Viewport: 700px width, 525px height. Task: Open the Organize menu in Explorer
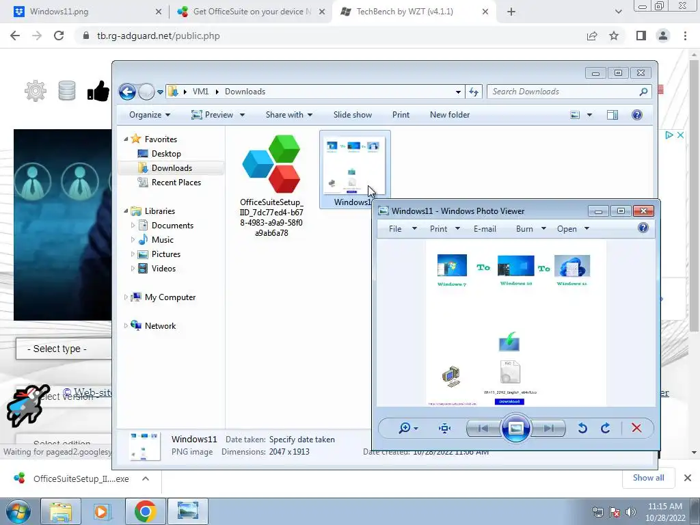150,115
